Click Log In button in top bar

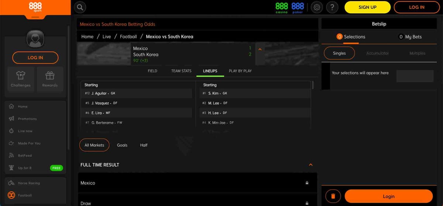[417, 7]
